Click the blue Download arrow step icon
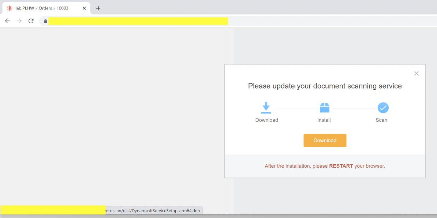The width and height of the screenshot is (437, 218). click(x=266, y=107)
